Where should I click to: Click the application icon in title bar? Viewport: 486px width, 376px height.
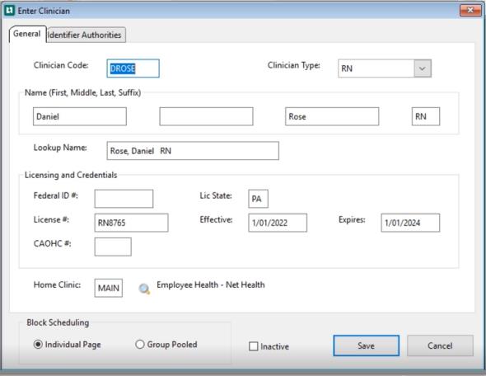(9, 11)
